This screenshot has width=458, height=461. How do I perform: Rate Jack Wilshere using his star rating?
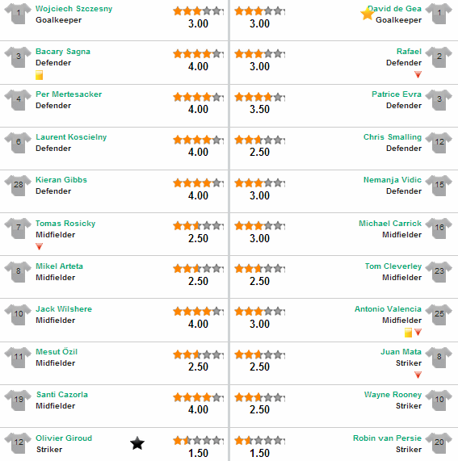(x=198, y=311)
